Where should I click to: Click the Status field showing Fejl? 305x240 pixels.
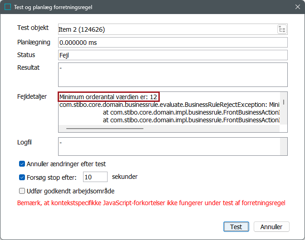coord(172,55)
